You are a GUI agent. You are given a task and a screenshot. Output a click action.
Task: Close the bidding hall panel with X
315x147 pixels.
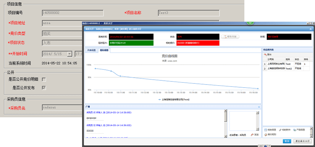[x=310, y=29]
